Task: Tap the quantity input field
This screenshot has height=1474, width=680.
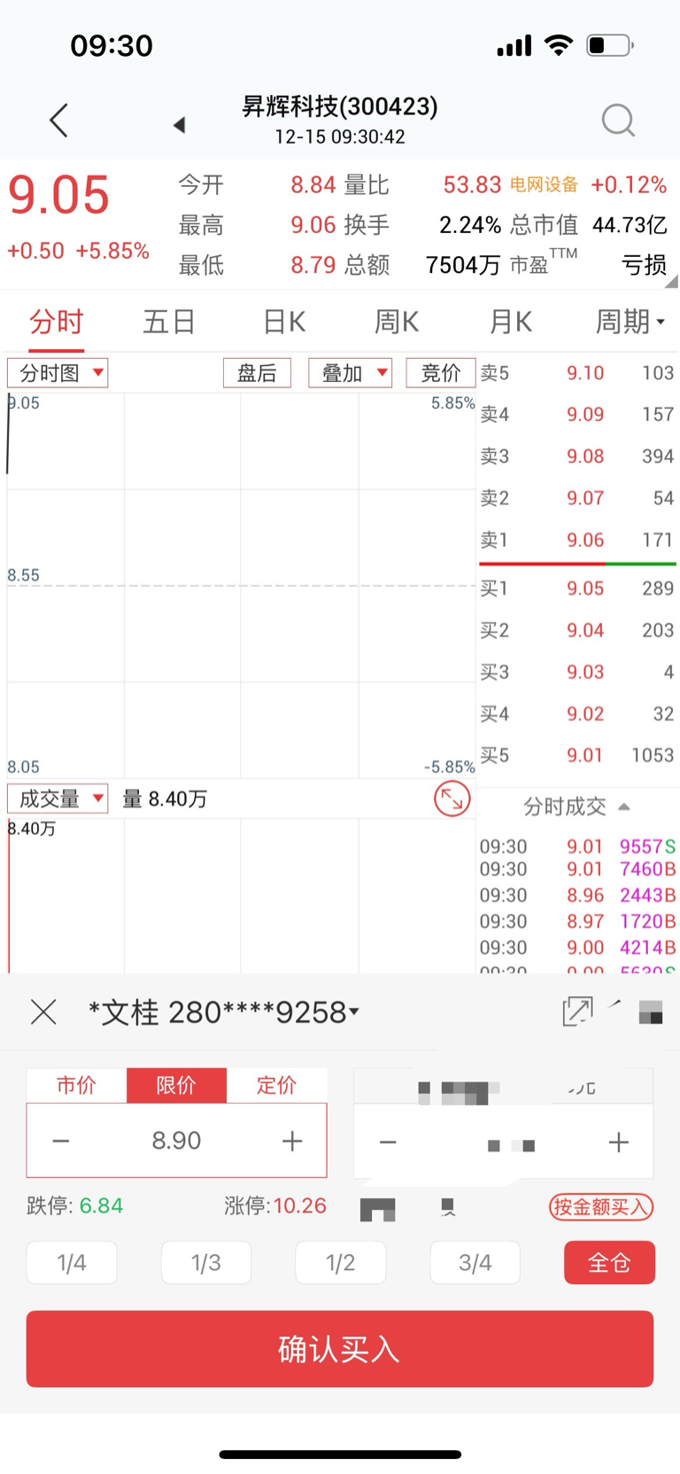Action: [503, 1143]
